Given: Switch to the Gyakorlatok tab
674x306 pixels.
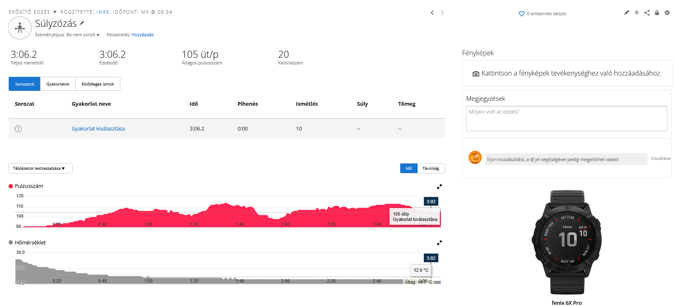Looking at the screenshot, I should (x=58, y=84).
